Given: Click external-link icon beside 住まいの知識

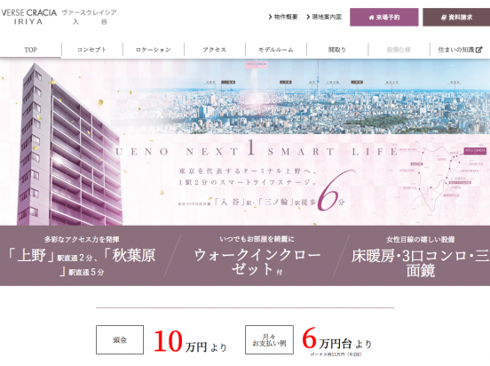Looking at the screenshot, I should (478, 50).
